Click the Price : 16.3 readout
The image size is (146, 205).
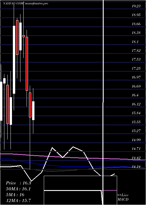click(18, 183)
